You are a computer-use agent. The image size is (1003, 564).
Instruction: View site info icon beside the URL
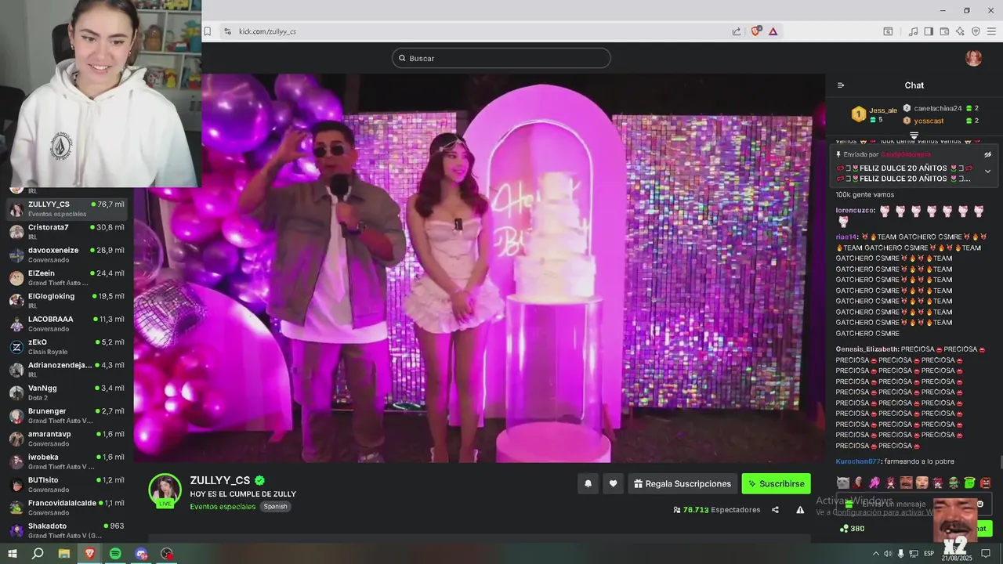(227, 31)
